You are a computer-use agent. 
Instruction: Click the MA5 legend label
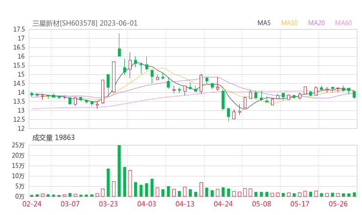pyautogui.click(x=264, y=23)
